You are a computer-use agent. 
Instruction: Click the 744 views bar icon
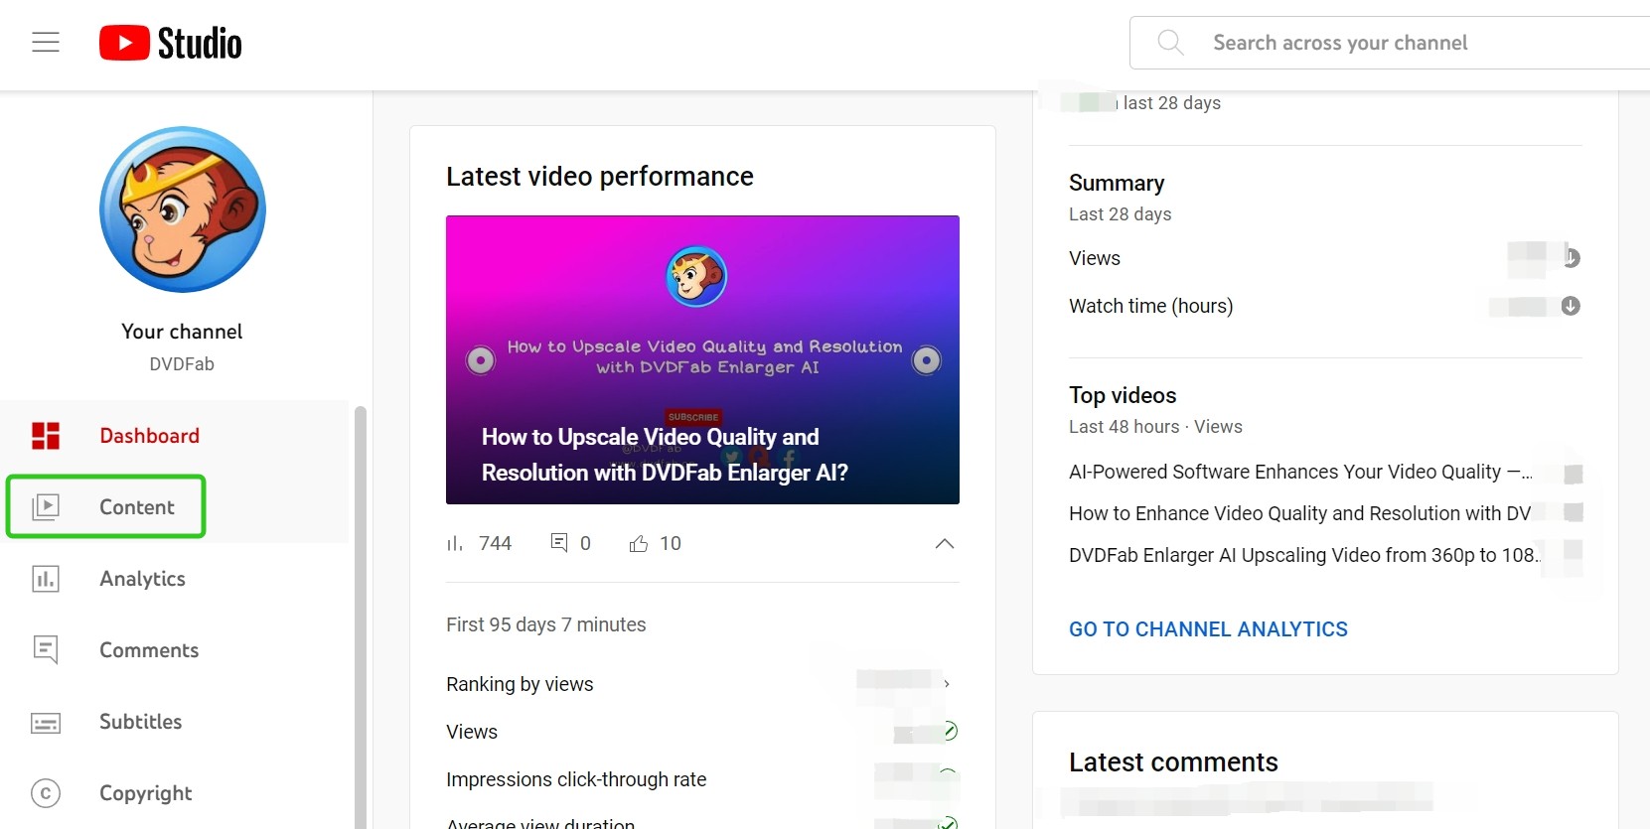[455, 543]
